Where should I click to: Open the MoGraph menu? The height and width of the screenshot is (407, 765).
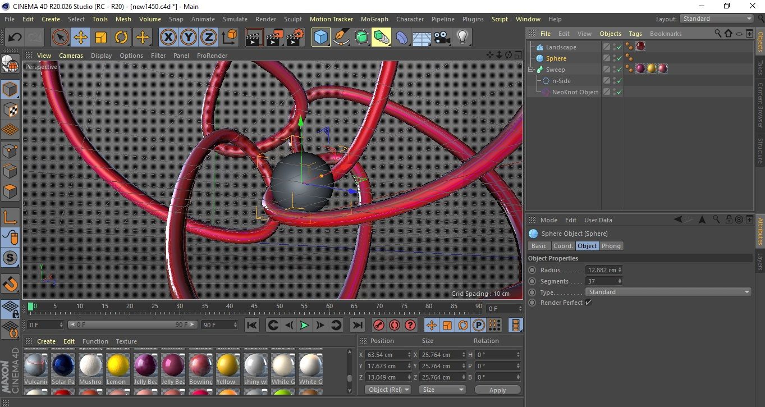click(374, 19)
